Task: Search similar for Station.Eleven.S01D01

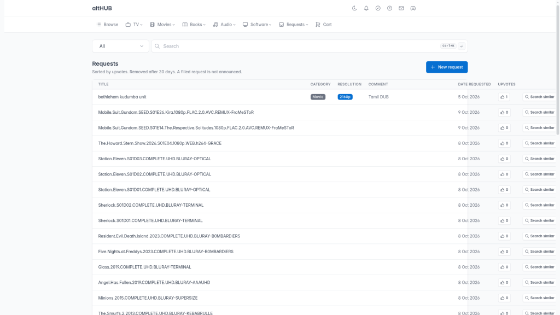Action: [539, 190]
